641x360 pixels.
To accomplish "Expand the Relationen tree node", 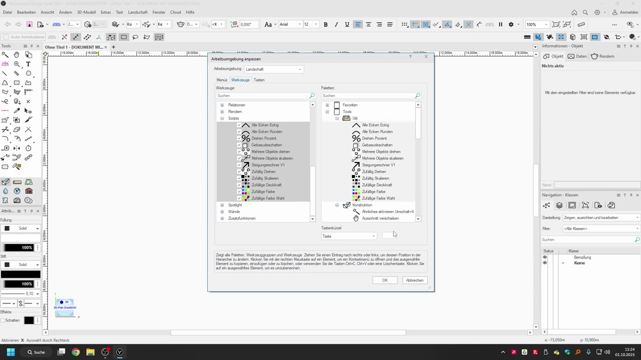I will (x=222, y=105).
